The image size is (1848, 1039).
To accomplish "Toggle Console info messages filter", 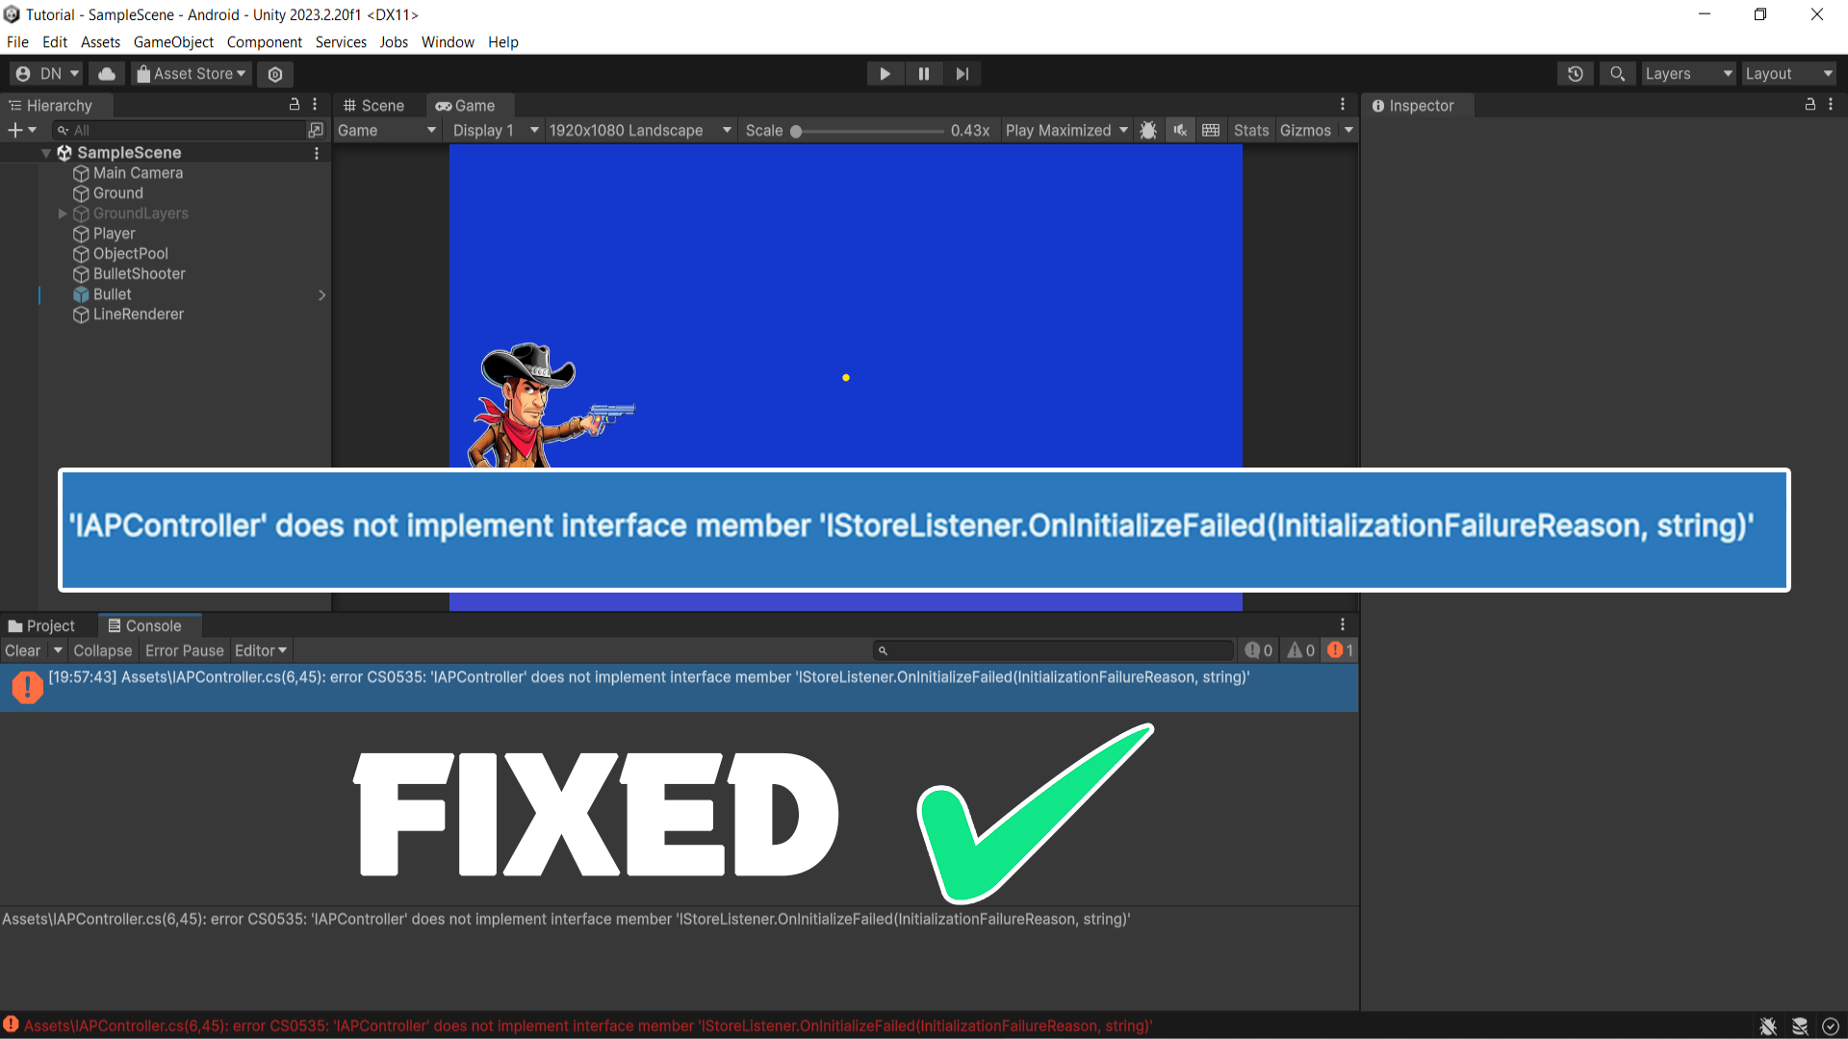I will 1259,651.
